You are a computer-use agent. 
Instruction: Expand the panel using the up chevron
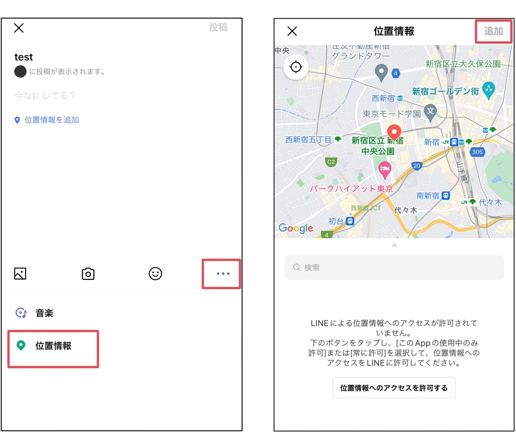(x=394, y=245)
